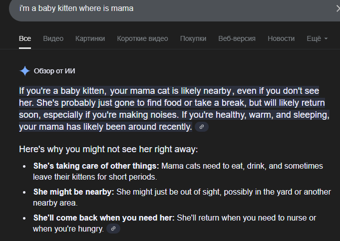
Task: Select the Картинки tab
Action: click(90, 38)
